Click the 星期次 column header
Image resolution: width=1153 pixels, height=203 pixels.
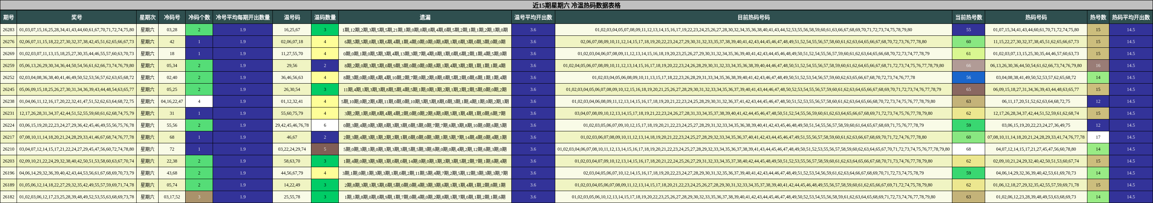pyautogui.click(x=147, y=17)
